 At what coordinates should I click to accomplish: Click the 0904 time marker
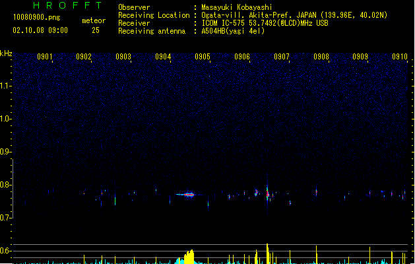click(x=163, y=57)
